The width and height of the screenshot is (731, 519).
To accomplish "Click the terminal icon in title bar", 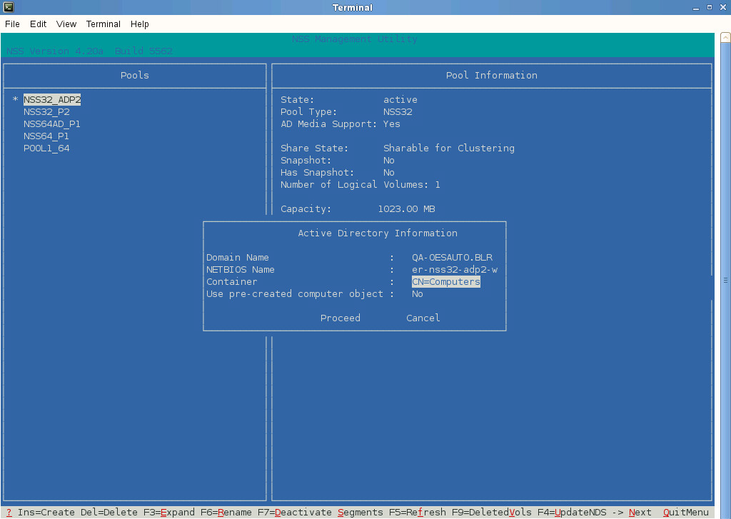I will pos(8,7).
